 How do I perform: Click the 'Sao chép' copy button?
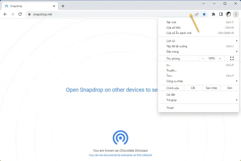211,88
